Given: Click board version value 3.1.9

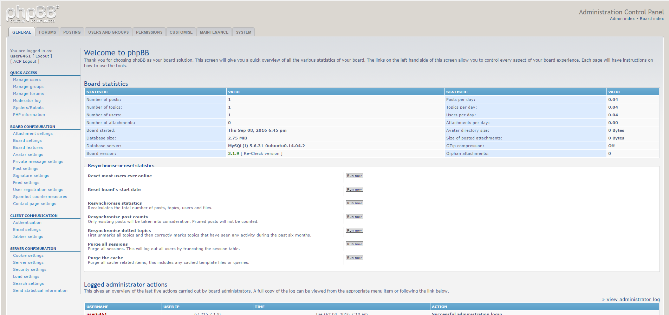Looking at the screenshot, I should 234,153.
